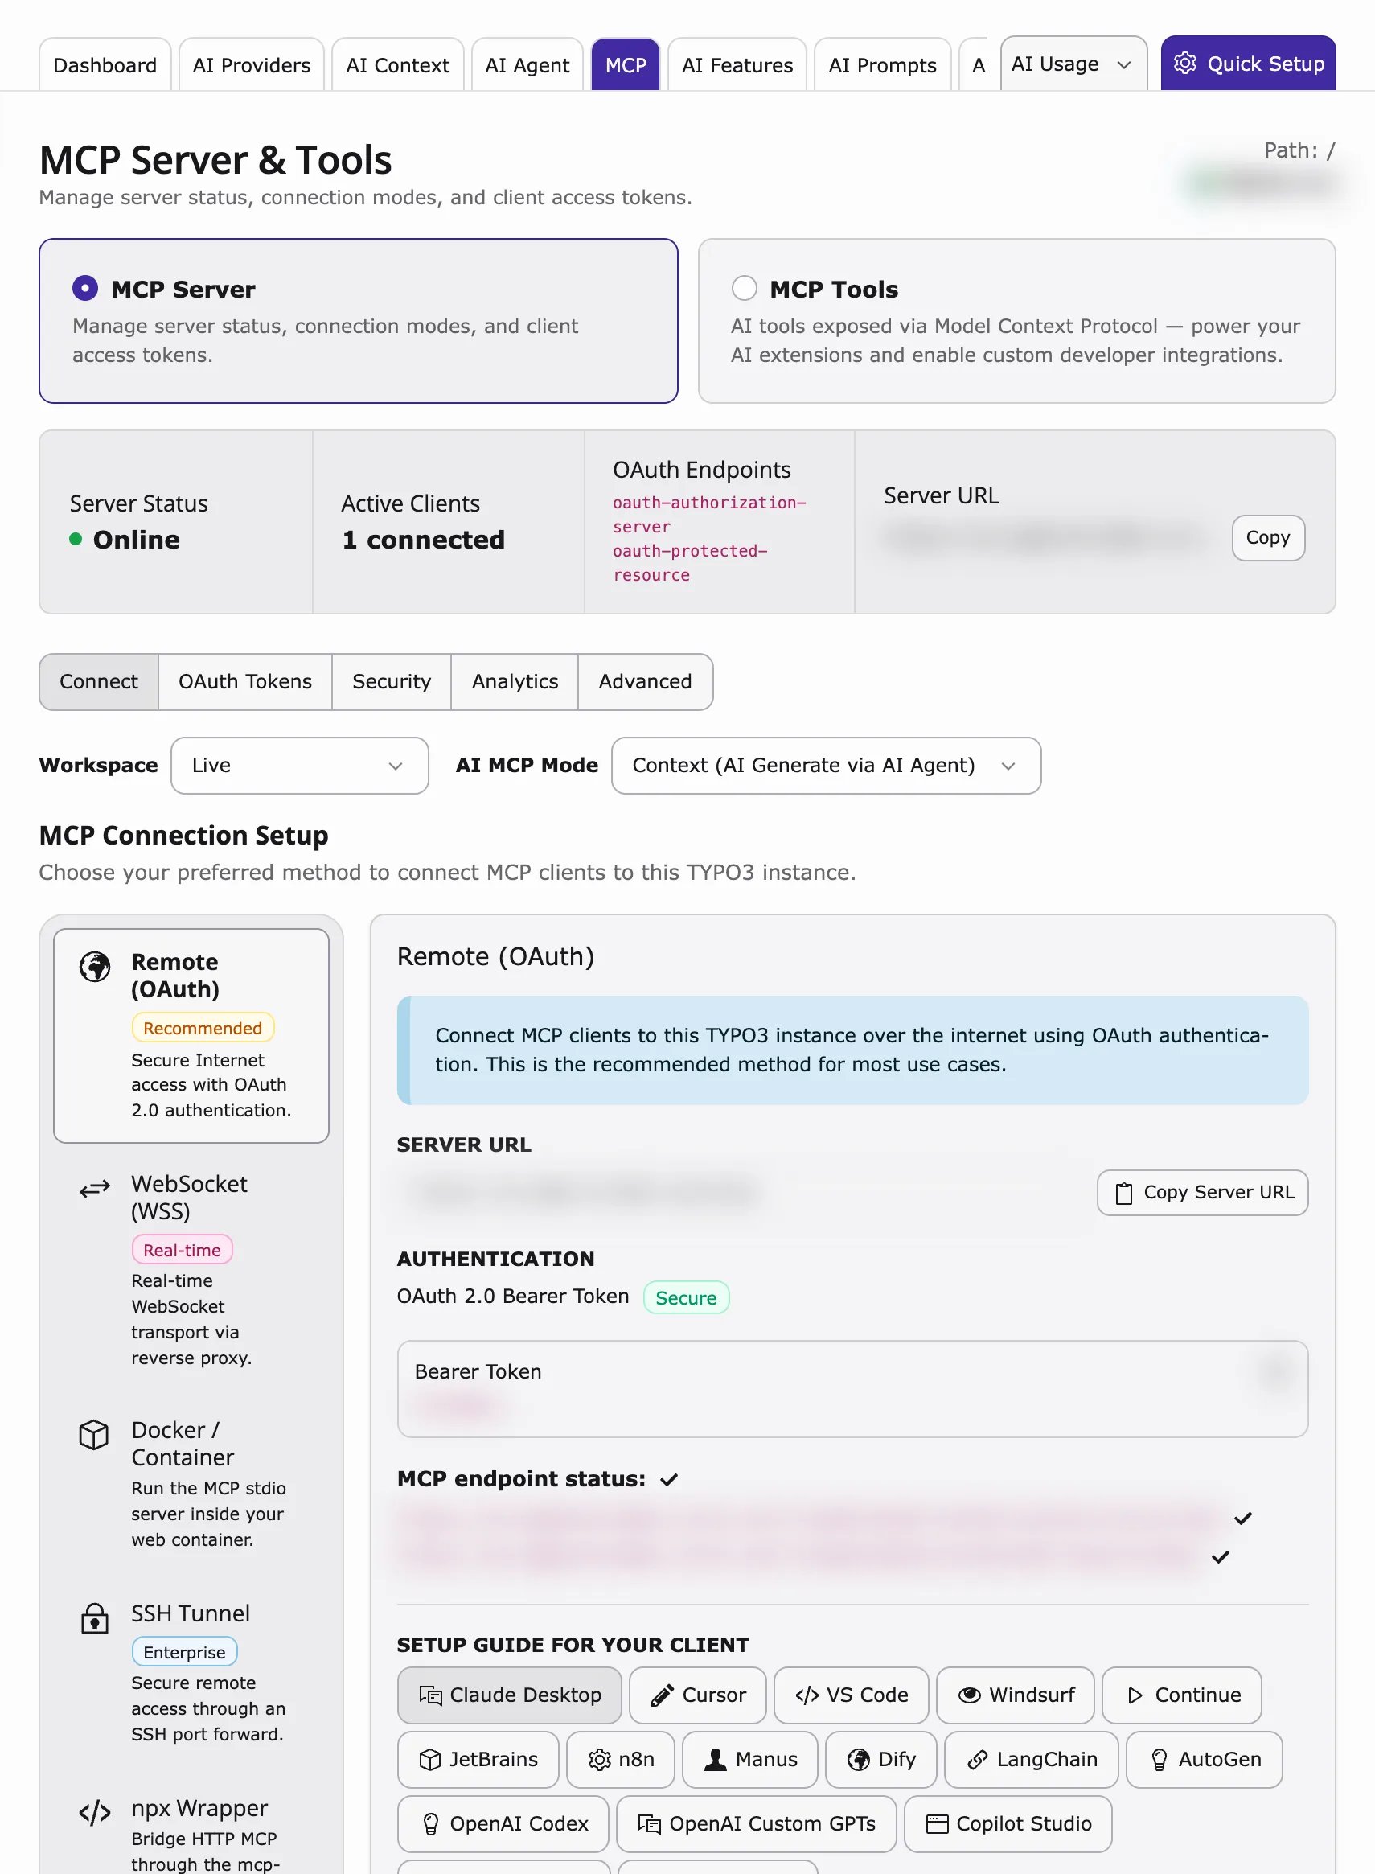Click the oauth-protected-resource endpoint text
Screen dimensions: 1375x1874
[x=690, y=563]
